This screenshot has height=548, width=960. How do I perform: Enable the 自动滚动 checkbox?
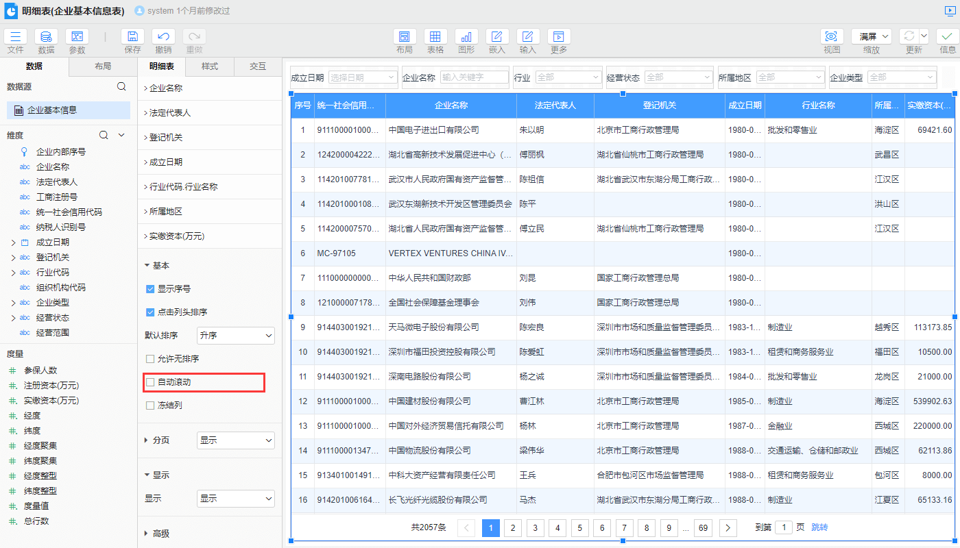150,382
